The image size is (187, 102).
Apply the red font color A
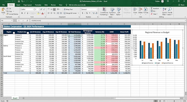coord(43,13)
